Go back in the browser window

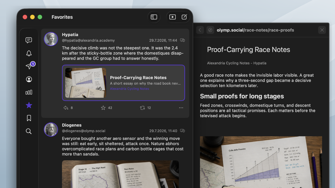(200, 30)
